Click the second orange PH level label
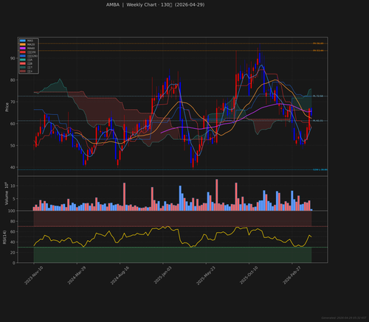The width and height of the screenshot is (369, 322). [x=318, y=51]
